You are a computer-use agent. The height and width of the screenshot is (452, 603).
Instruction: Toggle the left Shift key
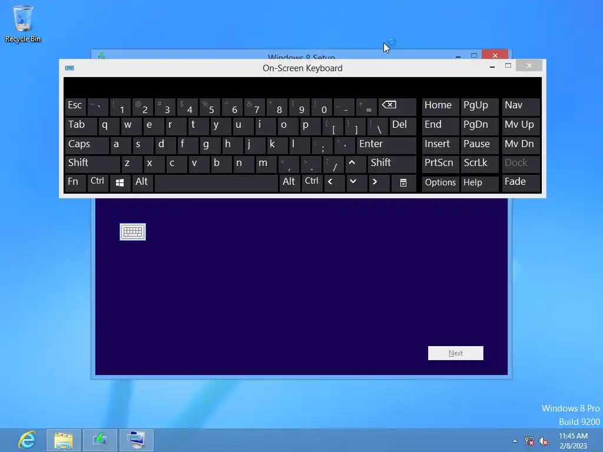coord(92,164)
